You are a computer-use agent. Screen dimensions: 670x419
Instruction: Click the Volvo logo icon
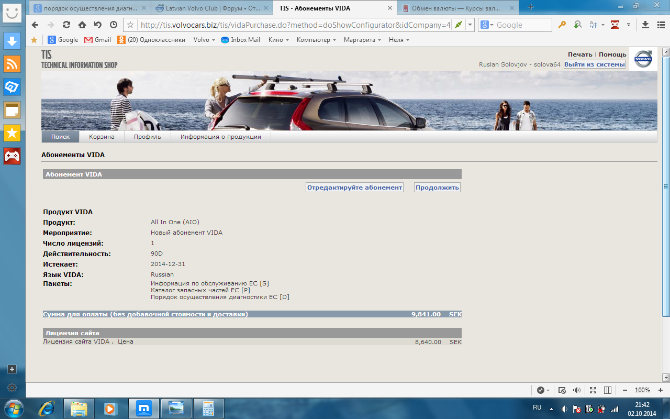point(643,59)
